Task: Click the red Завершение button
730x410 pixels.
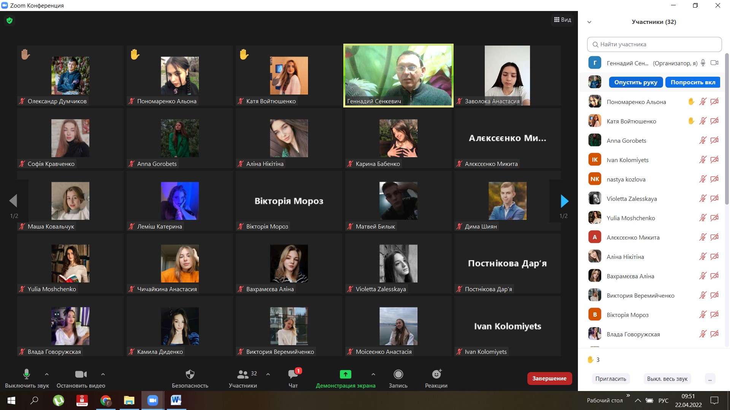Action: coord(549,378)
